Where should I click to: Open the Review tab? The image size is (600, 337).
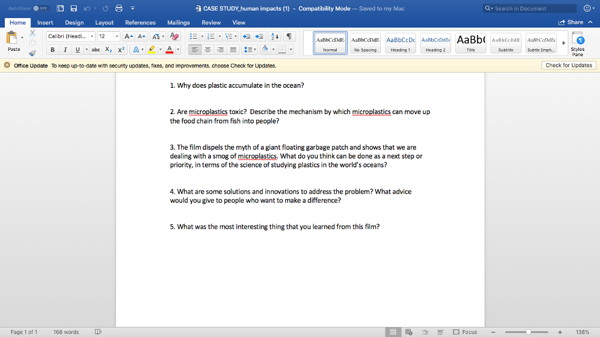[x=211, y=23]
